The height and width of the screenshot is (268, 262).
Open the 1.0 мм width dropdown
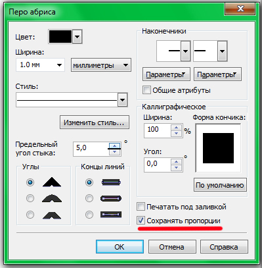click(59, 65)
